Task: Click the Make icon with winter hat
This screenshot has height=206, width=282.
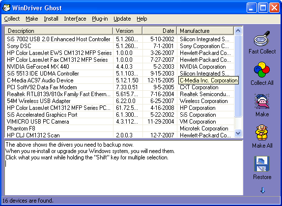Action: tap(262, 101)
